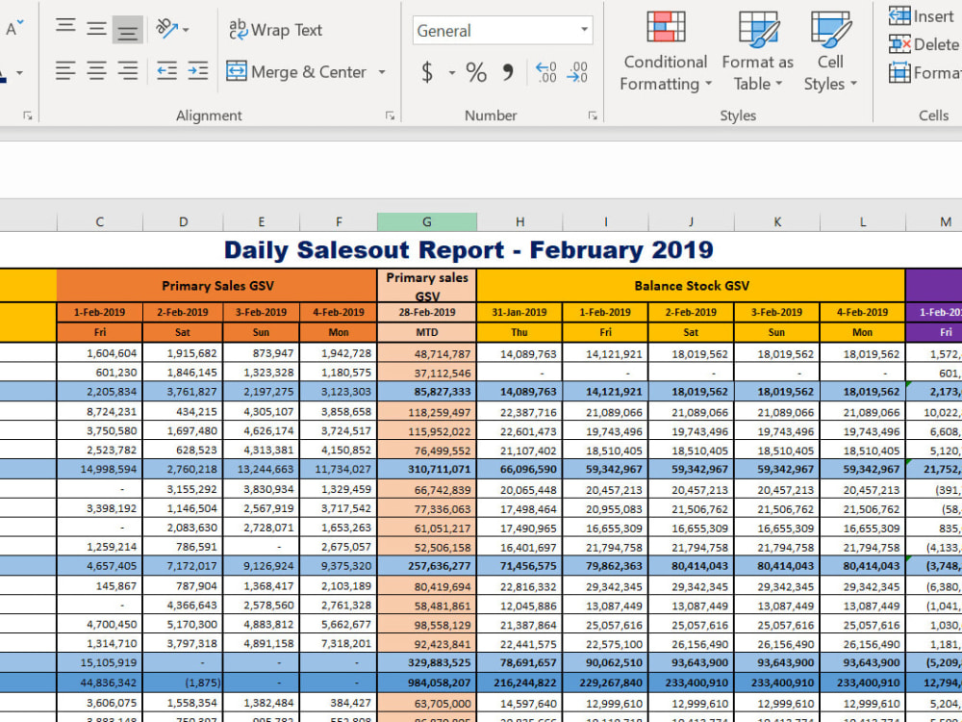Apply Accounting dollar format
Viewport: 962px width, 722px height.
[428, 72]
